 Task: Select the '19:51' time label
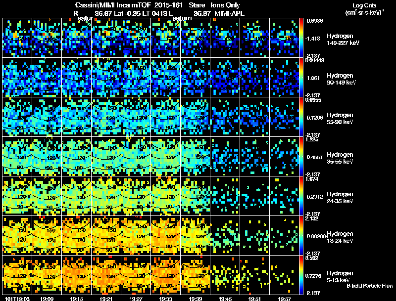[x=254, y=299]
